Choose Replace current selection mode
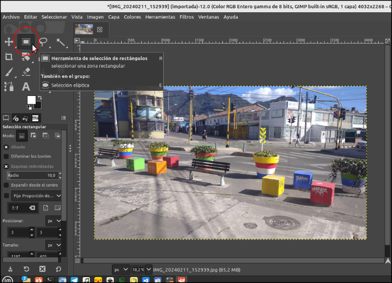Image resolution: width=392 pixels, height=283 pixels. click(x=22, y=136)
